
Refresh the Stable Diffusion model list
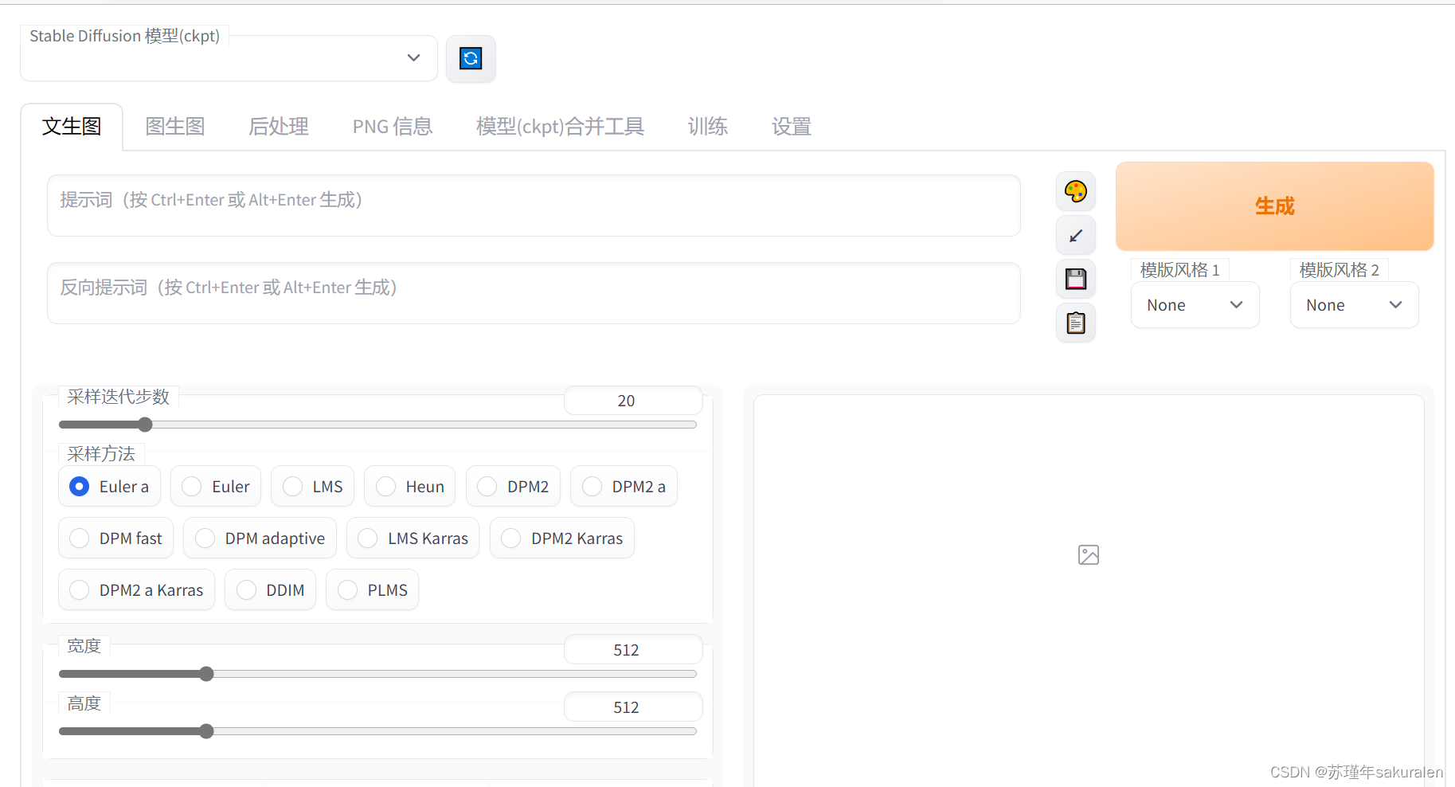[471, 58]
